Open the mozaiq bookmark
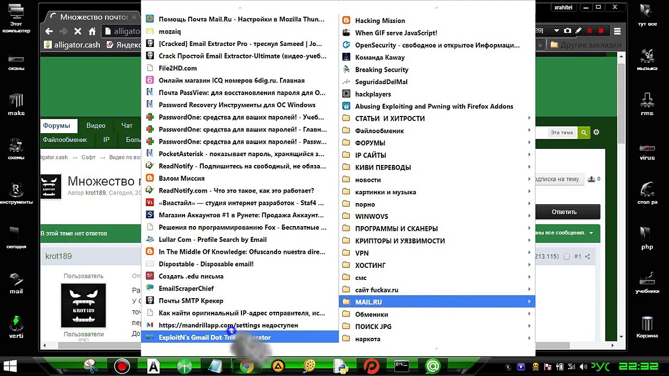The height and width of the screenshot is (376, 669). tap(240, 31)
